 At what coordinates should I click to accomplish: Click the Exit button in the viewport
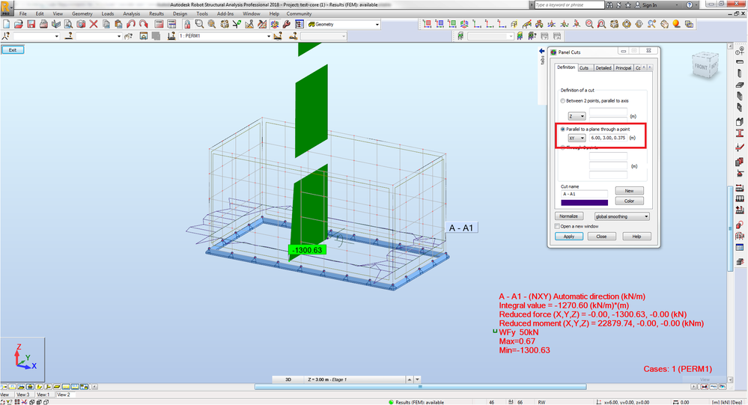tap(13, 49)
